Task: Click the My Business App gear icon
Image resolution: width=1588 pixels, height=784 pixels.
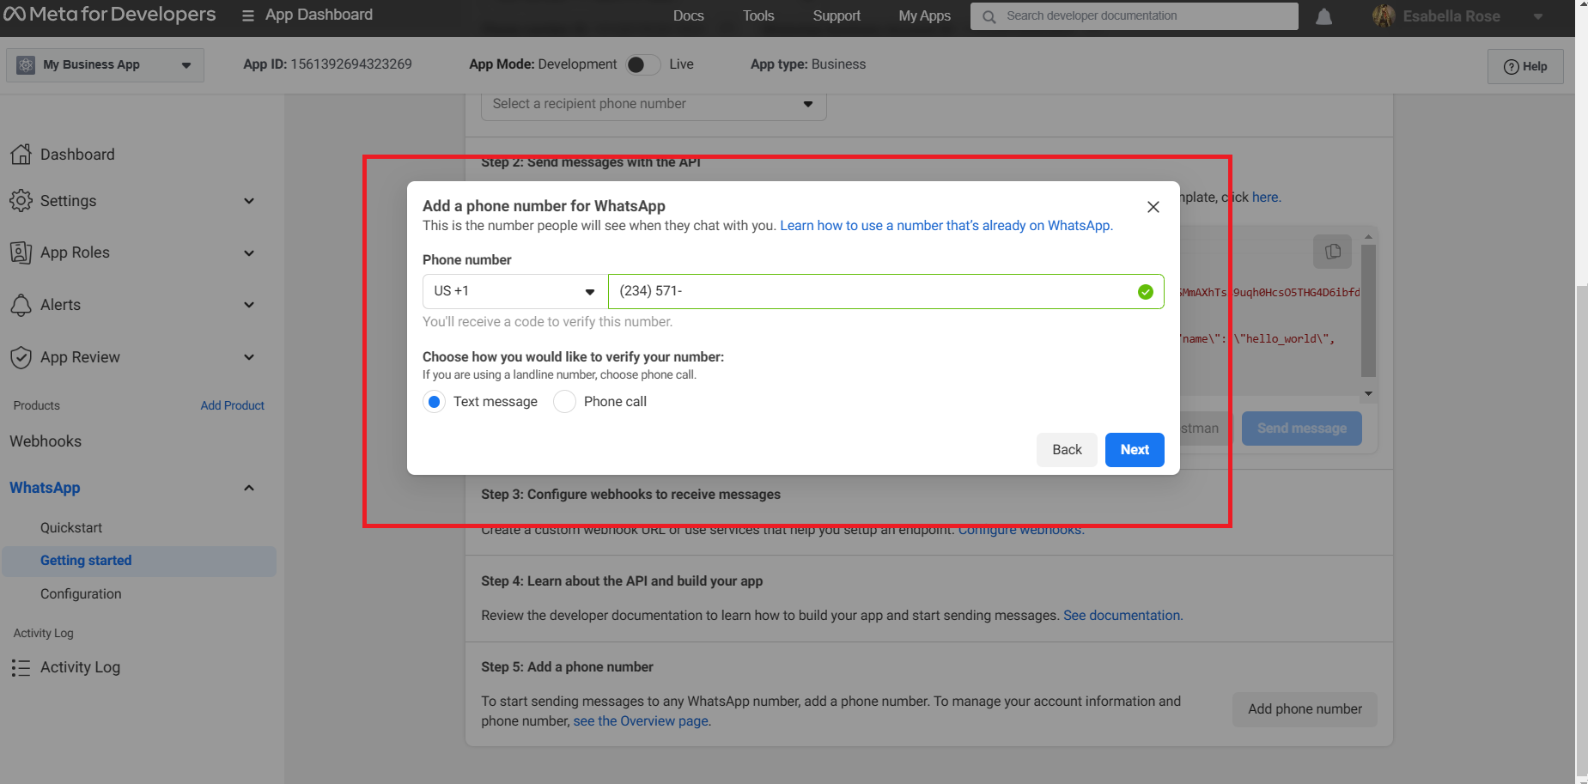Action: coord(26,65)
